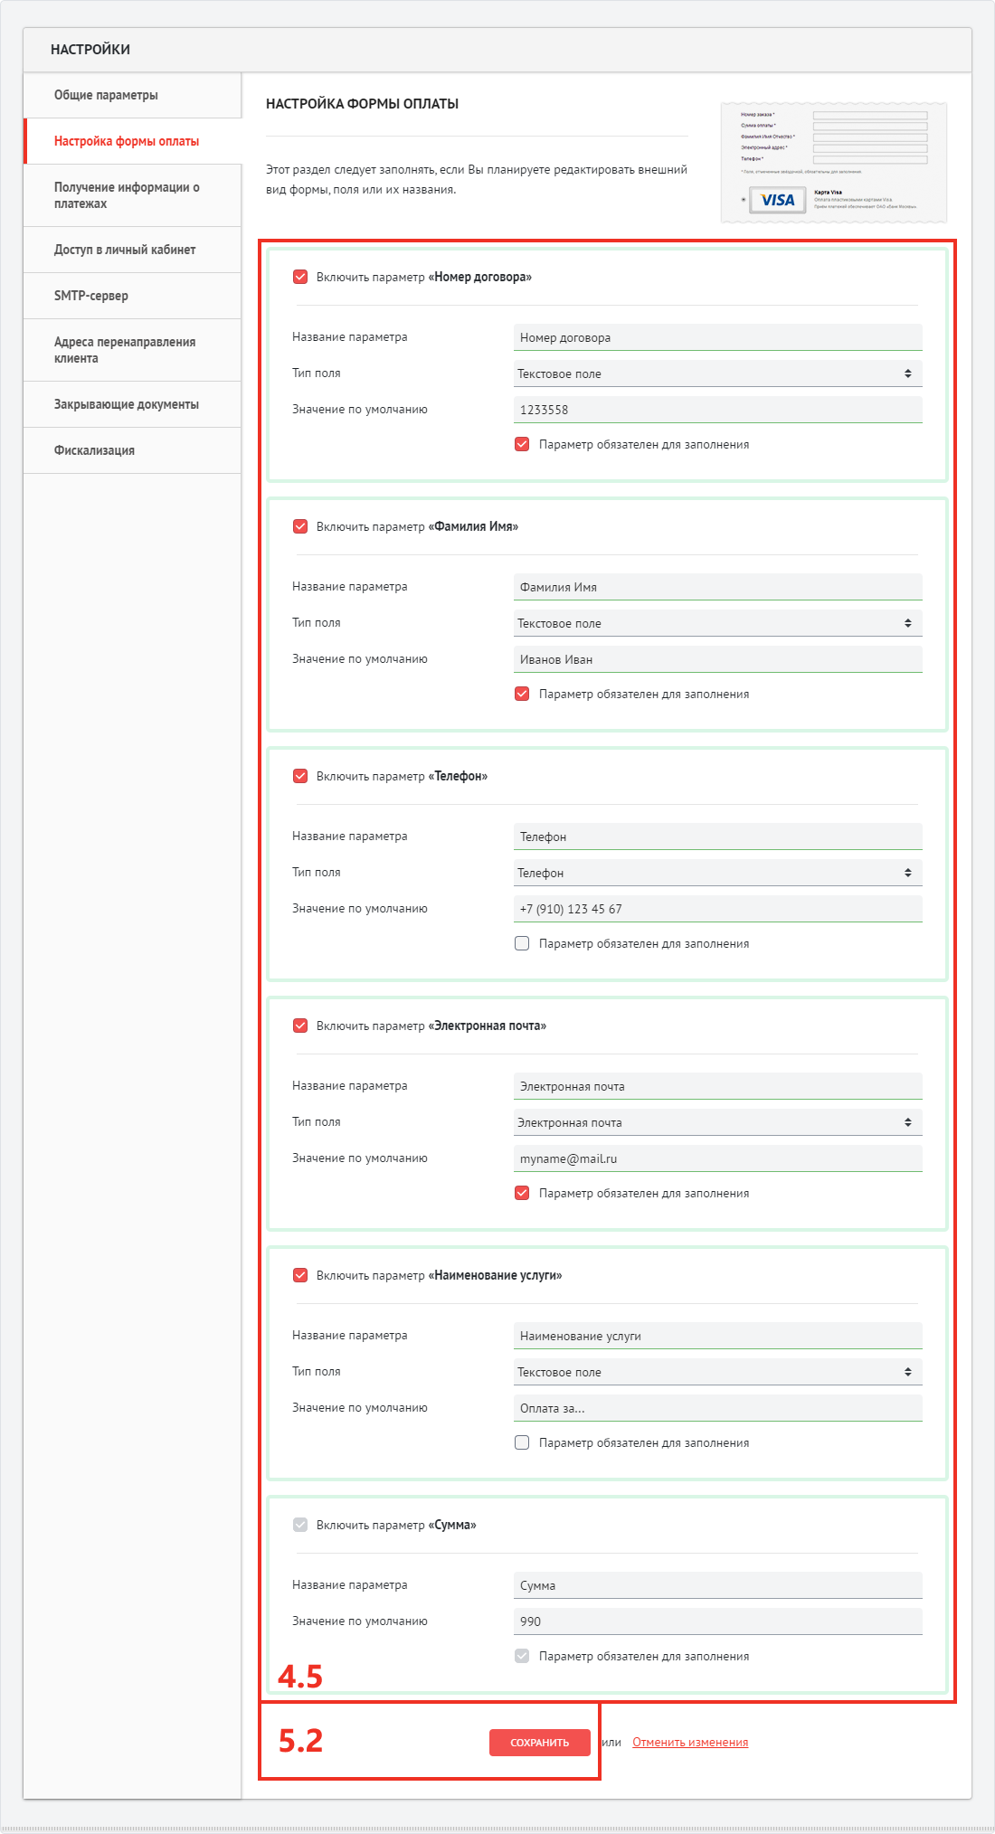Screen dimensions: 995x1834
Task: Click the myname@mail.ru default value field
Action: pyautogui.click(x=717, y=1158)
